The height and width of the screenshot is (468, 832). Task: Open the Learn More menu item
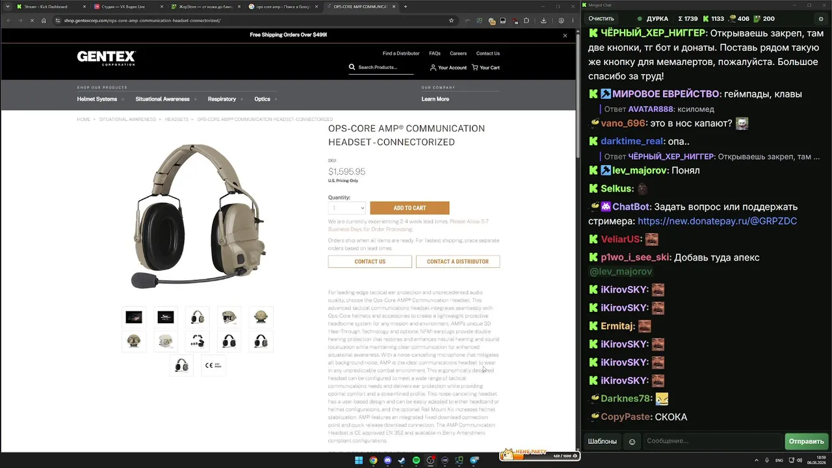click(x=435, y=99)
